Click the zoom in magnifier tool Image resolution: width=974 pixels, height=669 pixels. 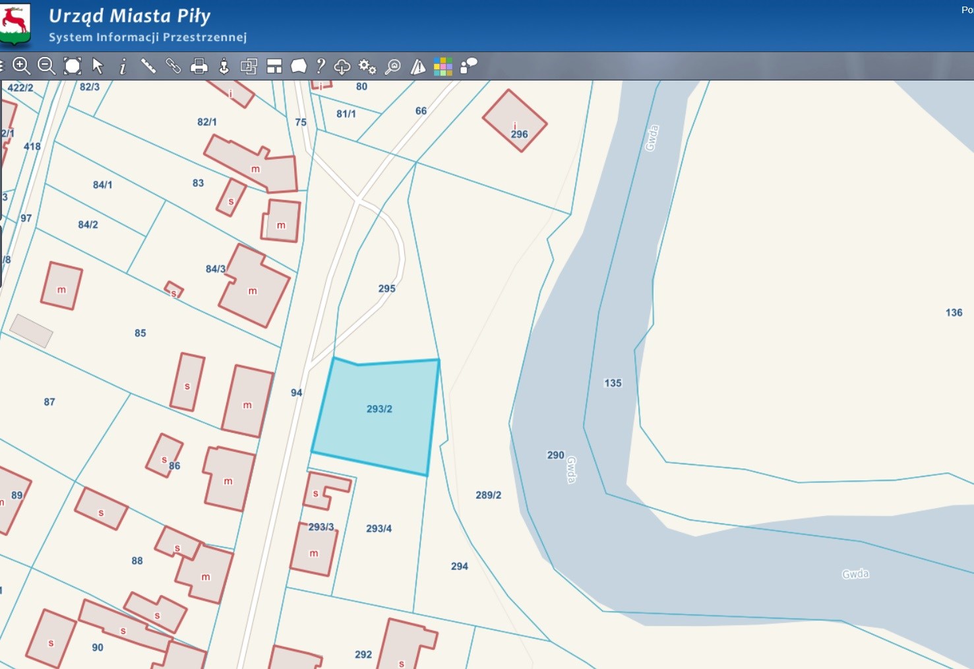point(21,66)
